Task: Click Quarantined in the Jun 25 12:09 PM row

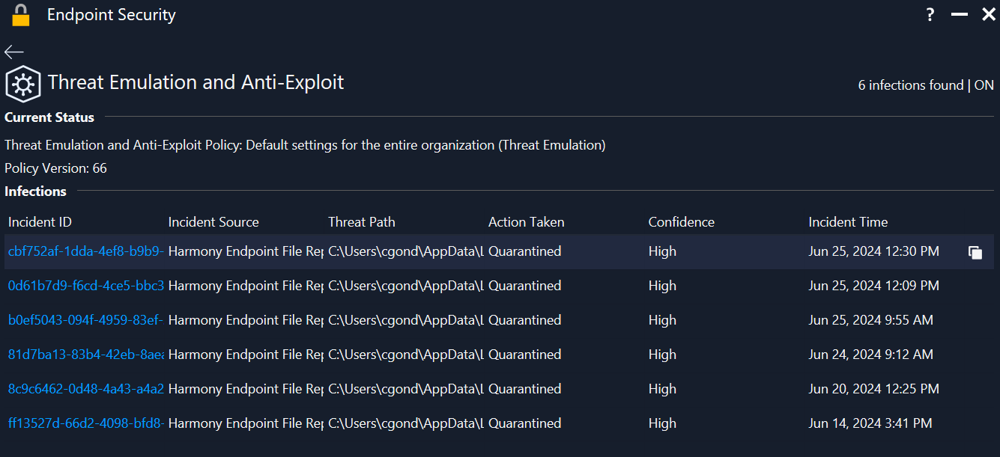Action: point(525,286)
